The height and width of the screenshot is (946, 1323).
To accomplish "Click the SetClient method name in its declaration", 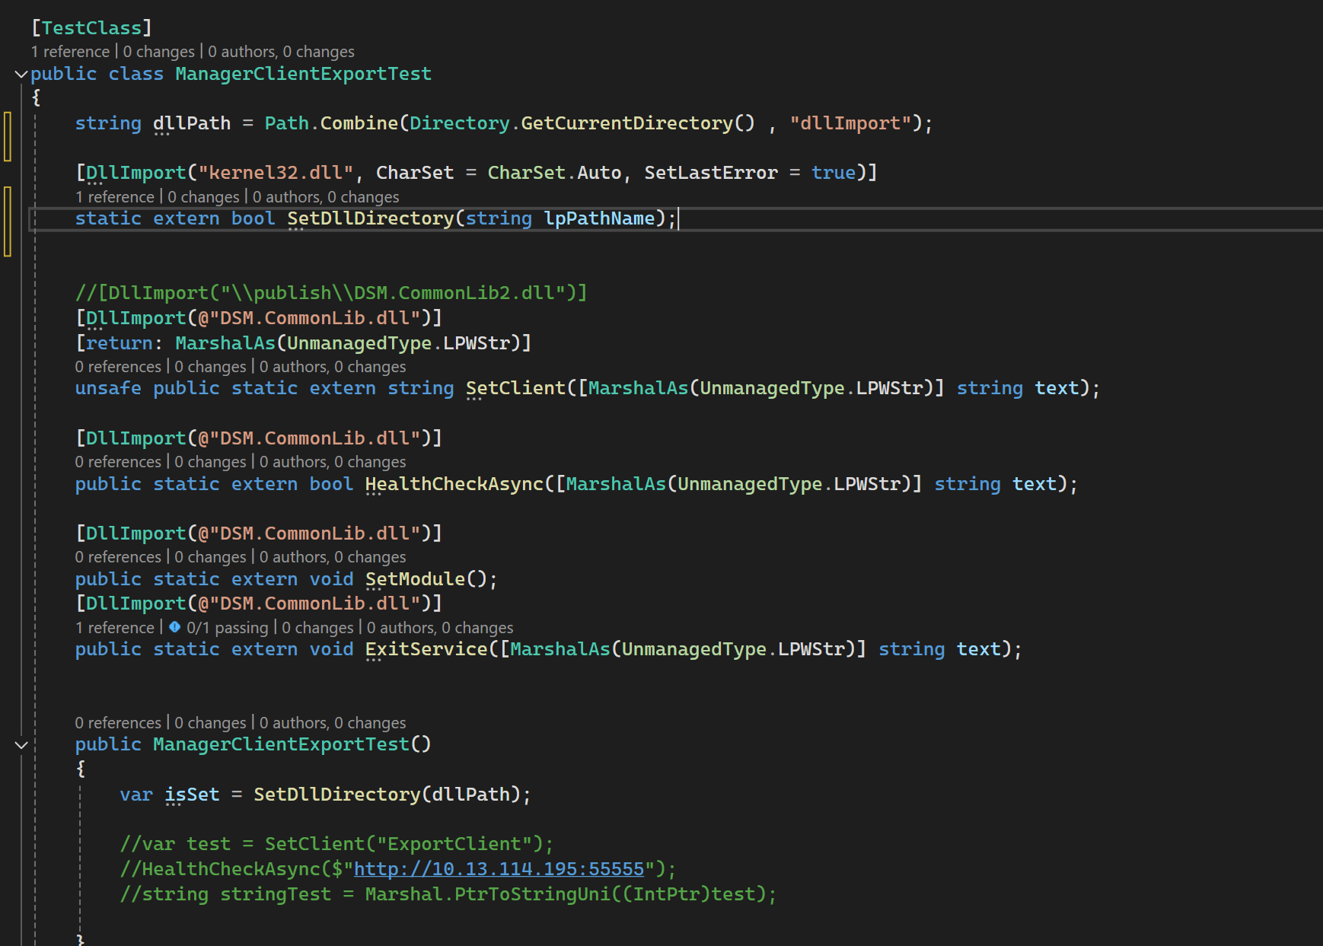I will tap(516, 388).
